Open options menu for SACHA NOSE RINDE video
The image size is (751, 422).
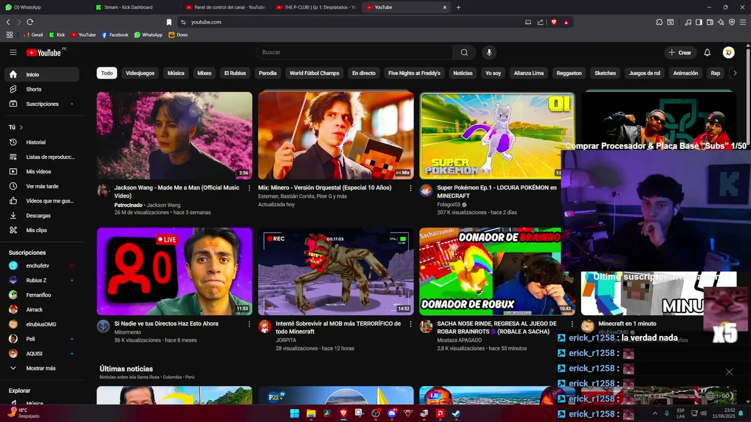pyautogui.click(x=571, y=324)
